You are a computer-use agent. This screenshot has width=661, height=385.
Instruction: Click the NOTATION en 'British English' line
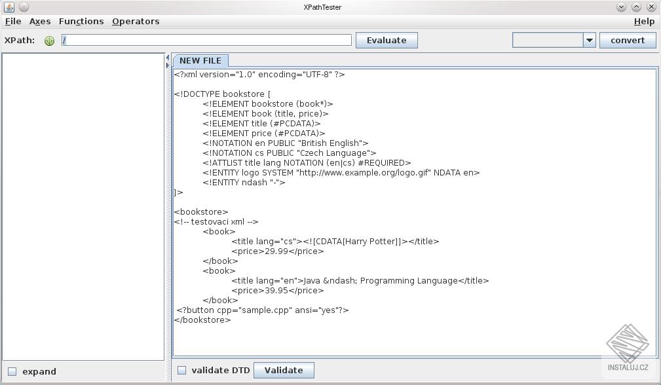(286, 143)
